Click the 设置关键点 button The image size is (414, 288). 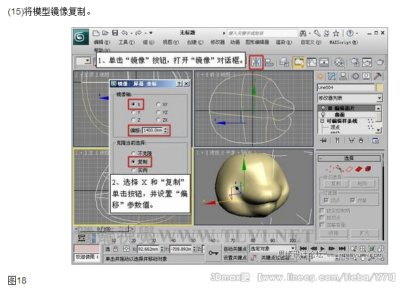coord(235,258)
